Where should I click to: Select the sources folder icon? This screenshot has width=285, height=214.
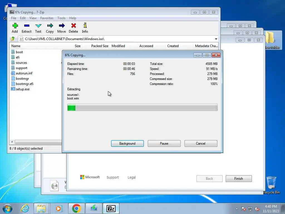pyautogui.click(x=13, y=62)
